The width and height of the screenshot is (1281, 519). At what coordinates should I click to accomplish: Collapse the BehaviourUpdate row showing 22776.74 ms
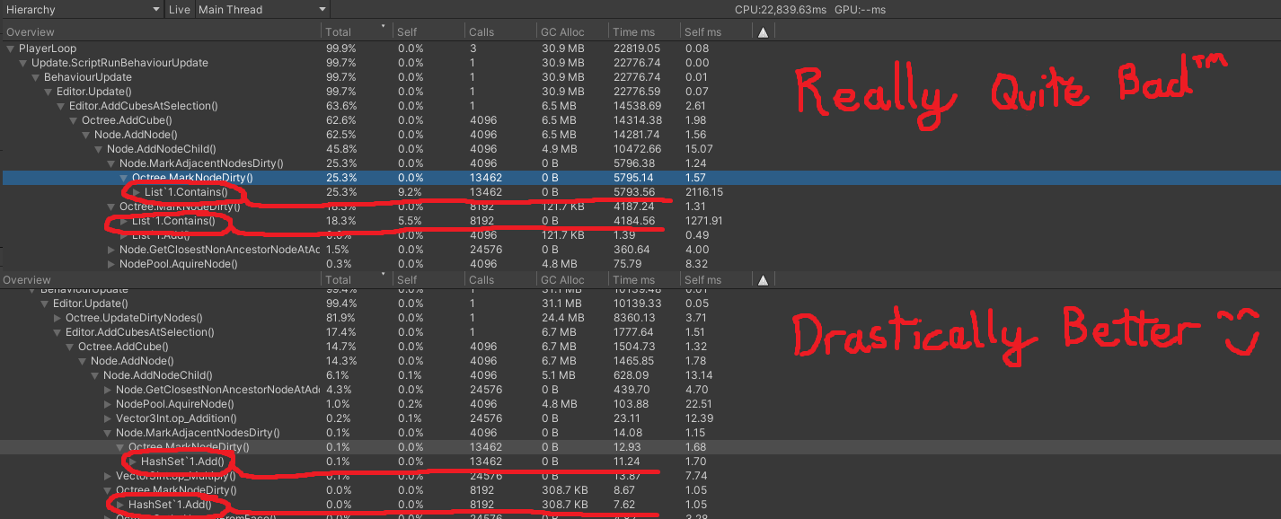pyautogui.click(x=36, y=77)
